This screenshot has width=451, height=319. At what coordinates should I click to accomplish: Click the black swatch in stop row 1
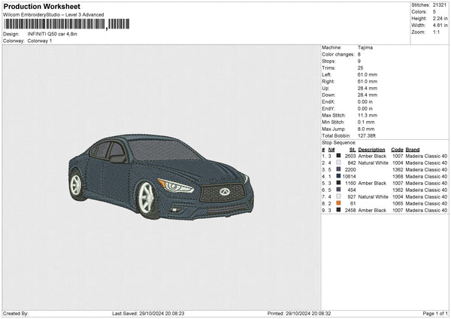point(338,156)
